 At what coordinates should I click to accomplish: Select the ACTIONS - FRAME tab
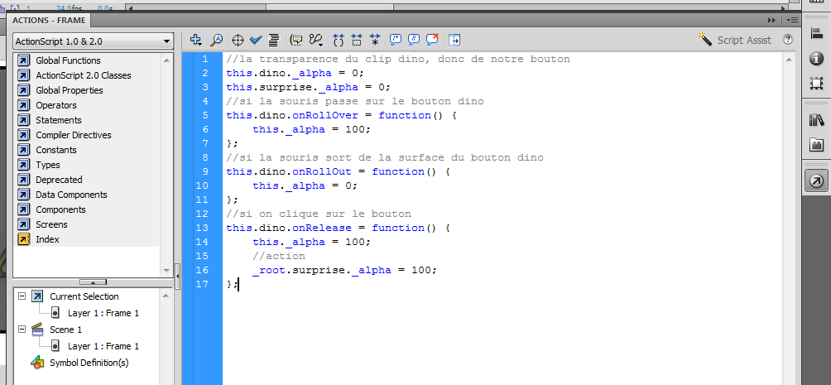click(x=49, y=20)
